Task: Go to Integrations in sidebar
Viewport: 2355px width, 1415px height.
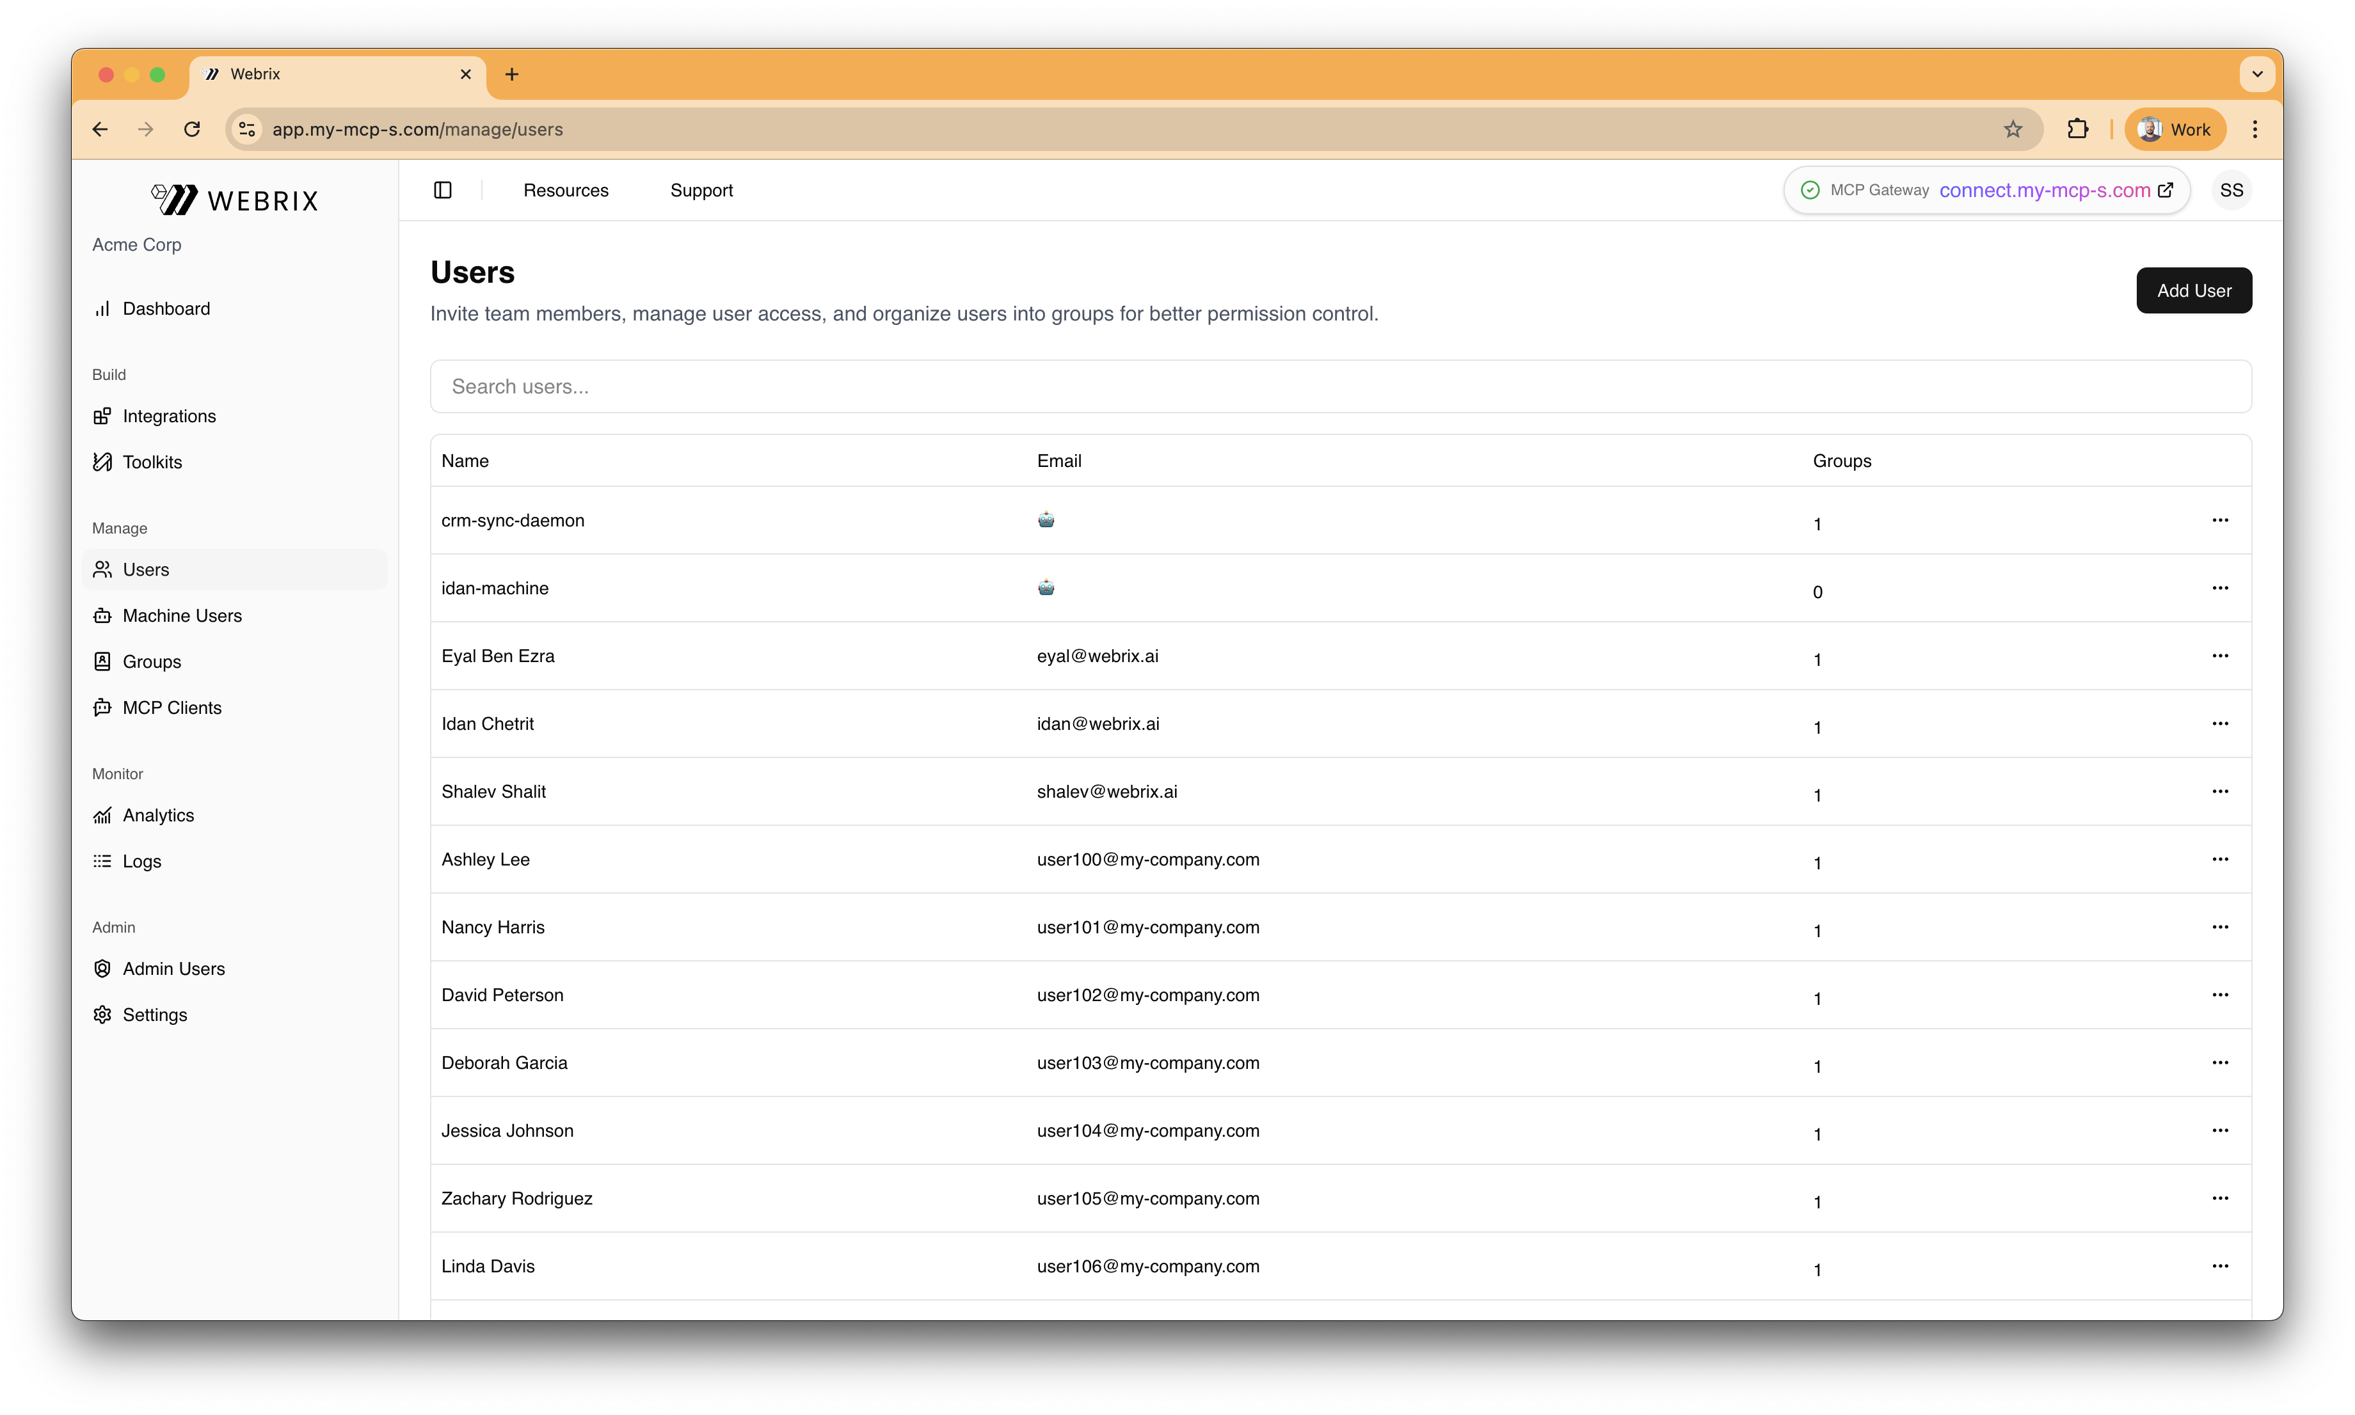Action: [x=169, y=416]
